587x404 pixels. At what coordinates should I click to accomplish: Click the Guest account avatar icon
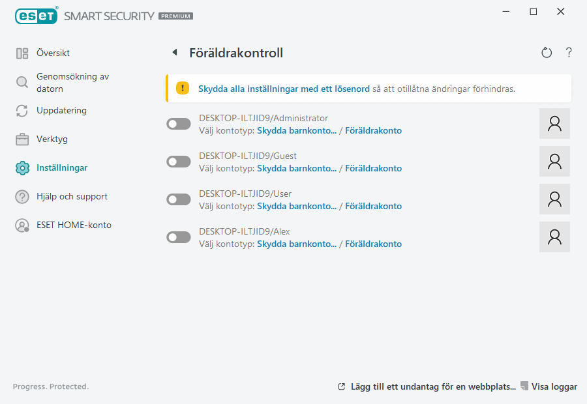554,162
